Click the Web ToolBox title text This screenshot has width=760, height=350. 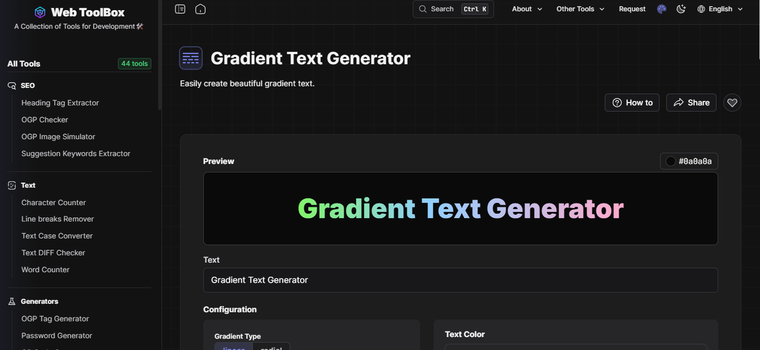[88, 12]
